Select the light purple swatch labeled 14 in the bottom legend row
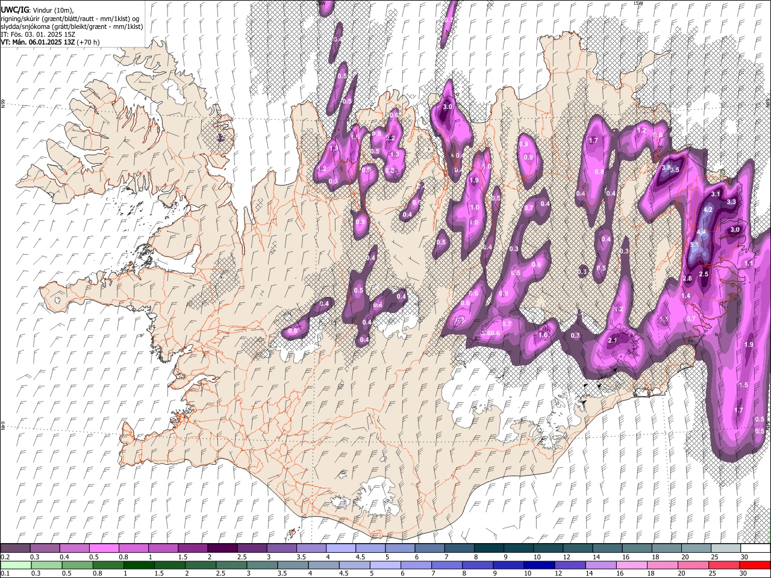Image resolution: width=771 pixels, height=578 pixels. coord(602,565)
